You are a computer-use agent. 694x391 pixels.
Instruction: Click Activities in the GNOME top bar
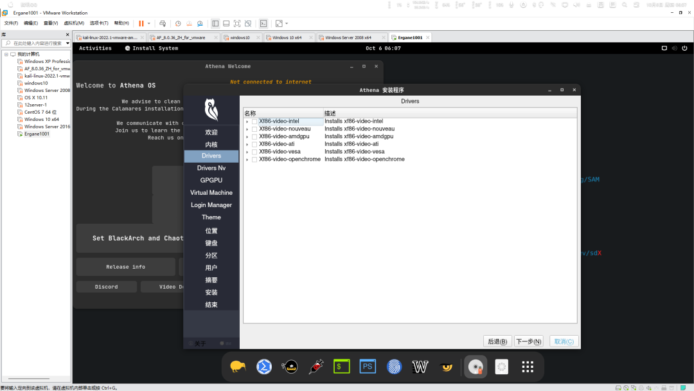[95, 48]
